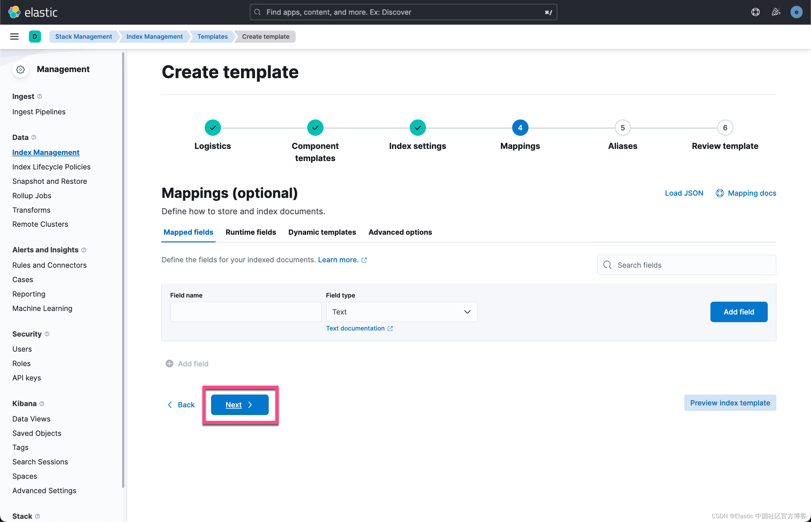The image size is (811, 522).
Task: Open the newsfeed celebration icon
Action: coord(776,12)
